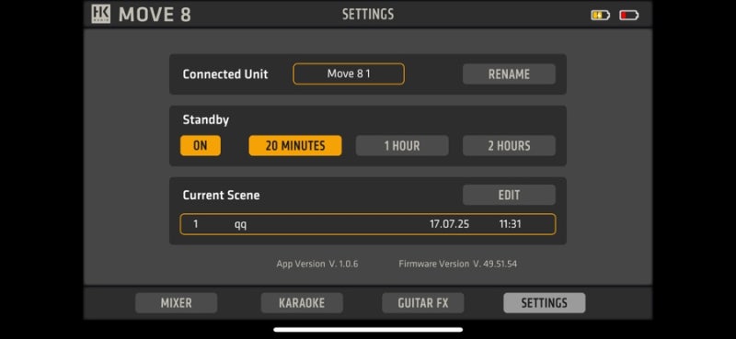Click the HK Audio logo icon
736x339 pixels.
click(x=101, y=14)
